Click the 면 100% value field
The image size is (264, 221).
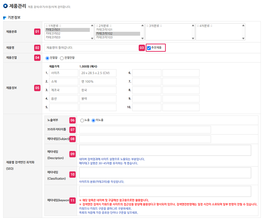98,81
